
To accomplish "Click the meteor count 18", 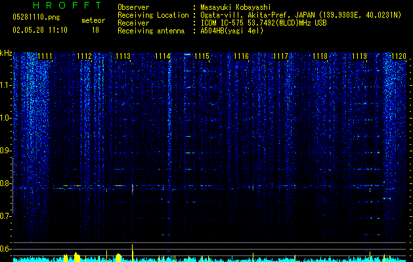I will (95, 30).
